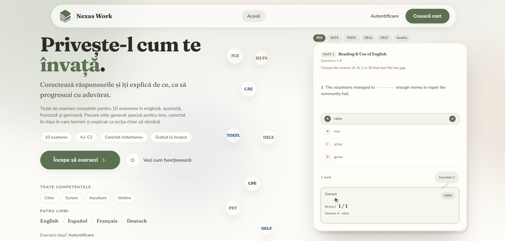Click the 'PART 1' label badge

(328, 54)
